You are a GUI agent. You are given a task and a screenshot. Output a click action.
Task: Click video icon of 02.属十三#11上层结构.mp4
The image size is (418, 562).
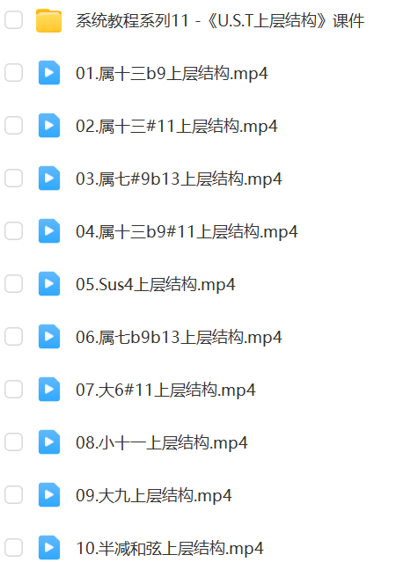49,126
